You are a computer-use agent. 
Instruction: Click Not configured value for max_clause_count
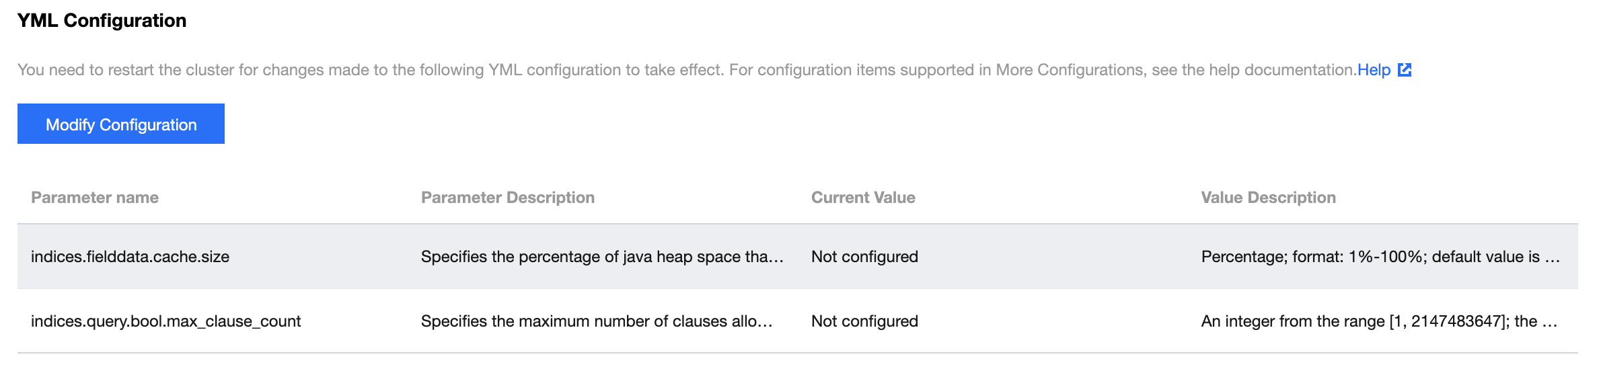[x=864, y=321]
